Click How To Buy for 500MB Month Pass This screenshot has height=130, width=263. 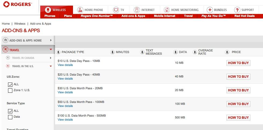(238, 118)
